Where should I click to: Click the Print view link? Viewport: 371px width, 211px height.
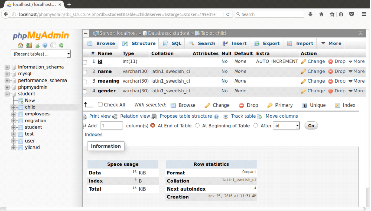point(100,116)
